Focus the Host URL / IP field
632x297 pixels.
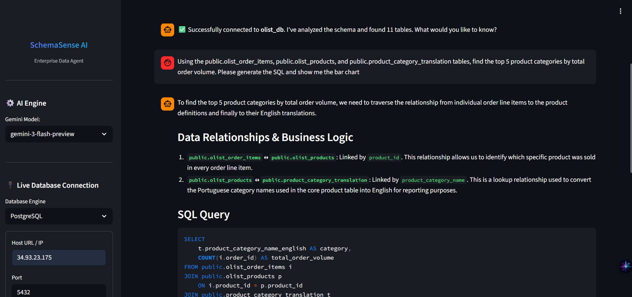coord(59,258)
